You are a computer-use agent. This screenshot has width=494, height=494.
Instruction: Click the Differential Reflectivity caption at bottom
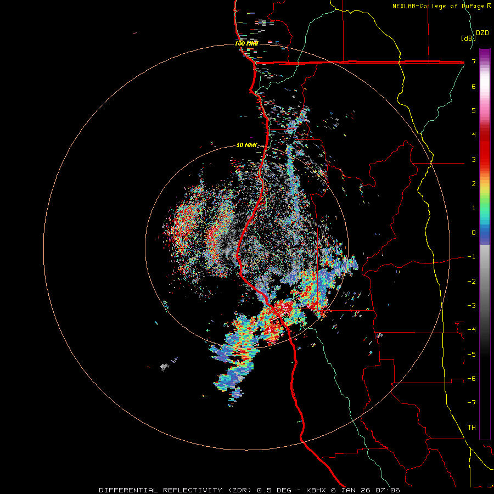(x=249, y=490)
